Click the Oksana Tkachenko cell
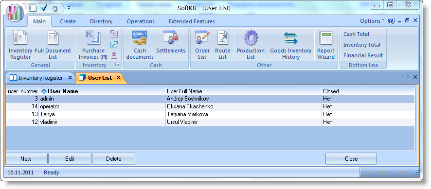This screenshot has height=189, width=431. (244, 106)
